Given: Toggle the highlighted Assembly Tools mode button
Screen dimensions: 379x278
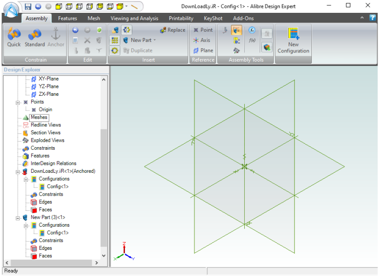Looking at the screenshot, I should click(x=237, y=30).
